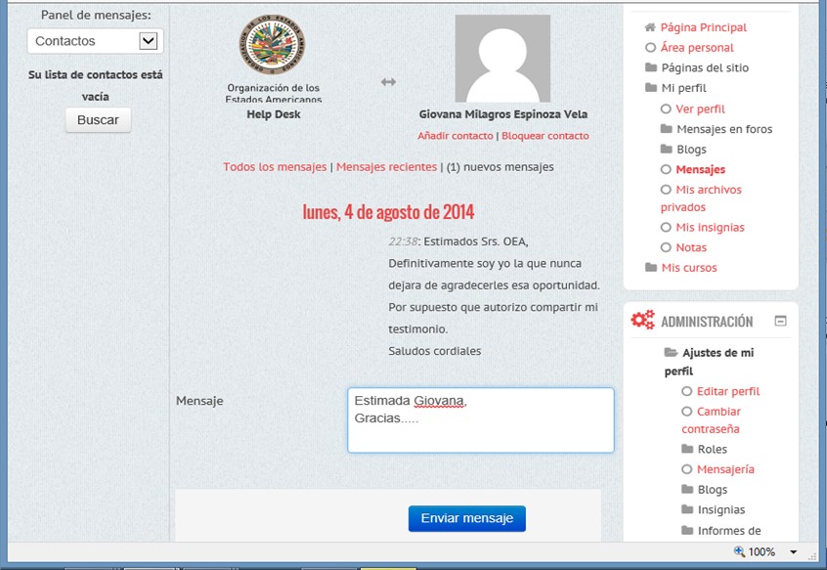
Task: Click inside the Mensaje text box
Action: [x=480, y=420]
